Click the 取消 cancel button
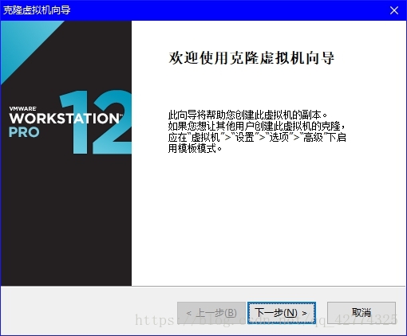Viewport: 407px width, 336px height. tap(362, 313)
